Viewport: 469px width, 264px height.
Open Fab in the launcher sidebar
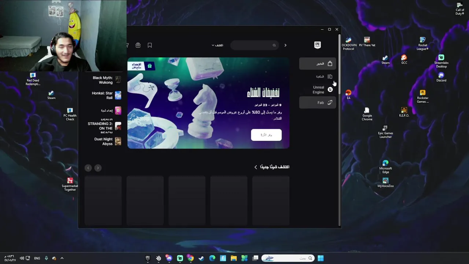click(x=317, y=103)
